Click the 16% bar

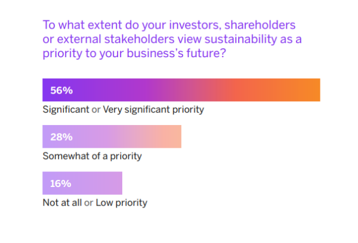[x=82, y=183]
